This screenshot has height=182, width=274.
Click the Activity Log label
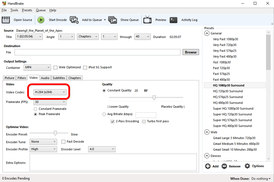189,20
